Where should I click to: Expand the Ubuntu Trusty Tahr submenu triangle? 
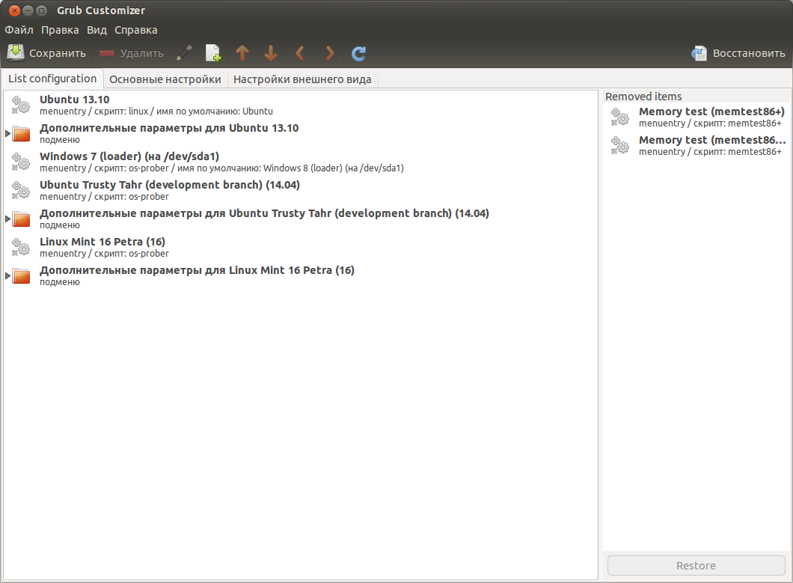(7, 219)
